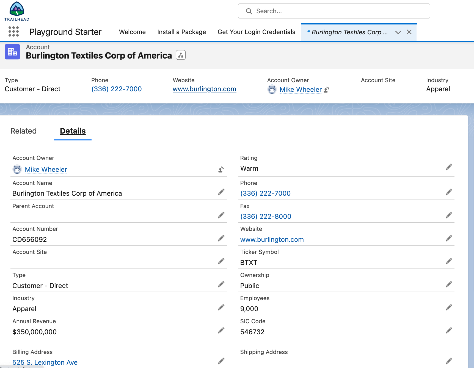Open the App Launcher dots grid
The height and width of the screenshot is (368, 474).
pos(13,32)
